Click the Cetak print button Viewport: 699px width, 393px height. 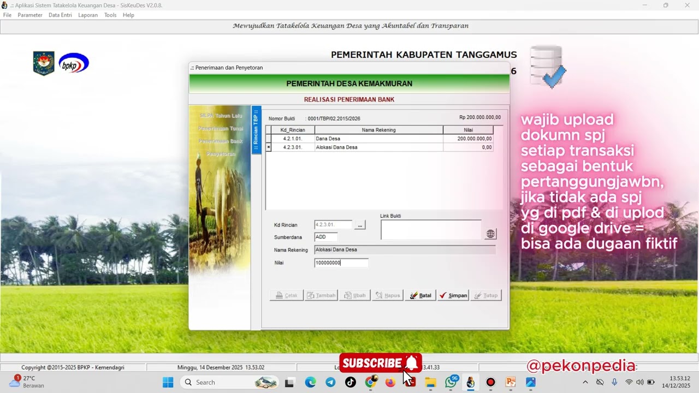[x=286, y=295]
